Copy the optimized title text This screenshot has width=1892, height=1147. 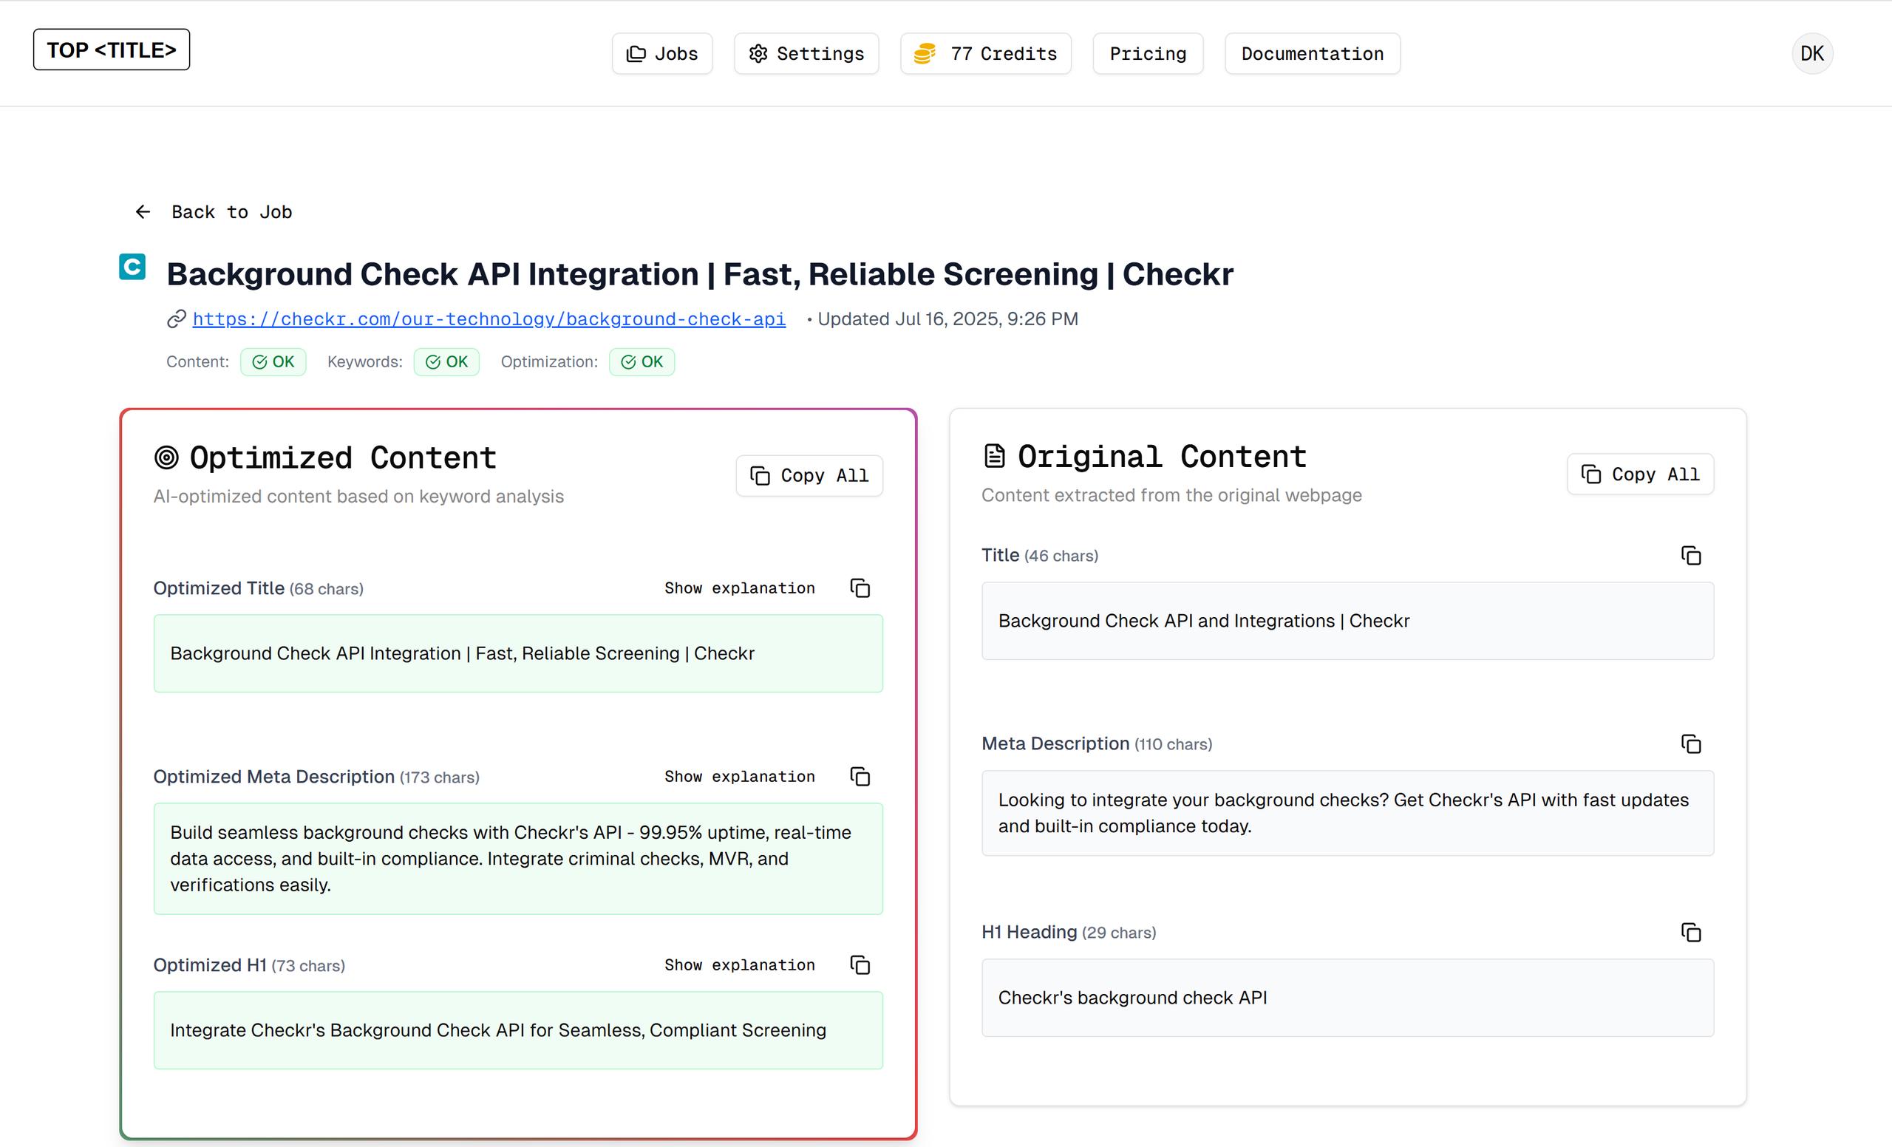[x=860, y=588]
